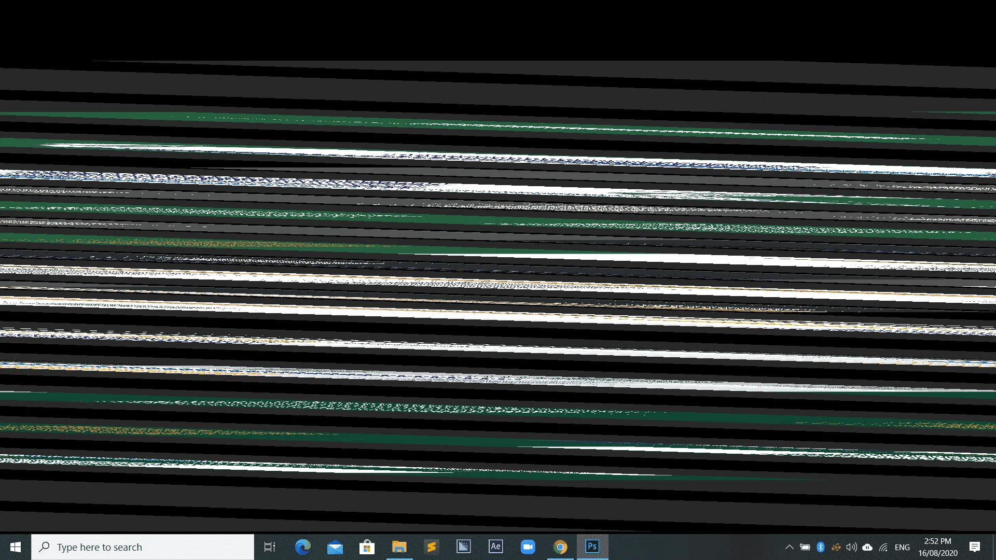The height and width of the screenshot is (560, 996).
Task: Open the paused cloud sync tray icon
Action: click(867, 547)
